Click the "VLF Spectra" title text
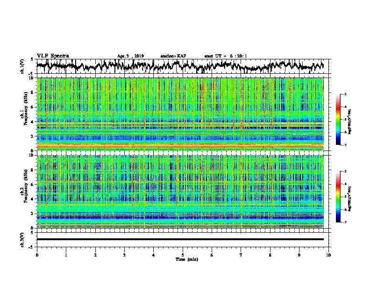 coord(53,56)
